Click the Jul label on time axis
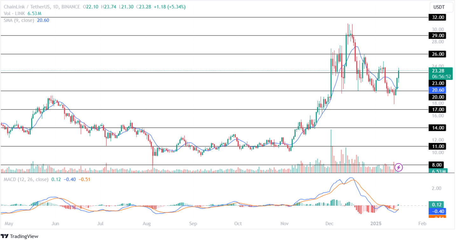Image resolution: width=456 pixels, height=240 pixels. click(x=100, y=224)
